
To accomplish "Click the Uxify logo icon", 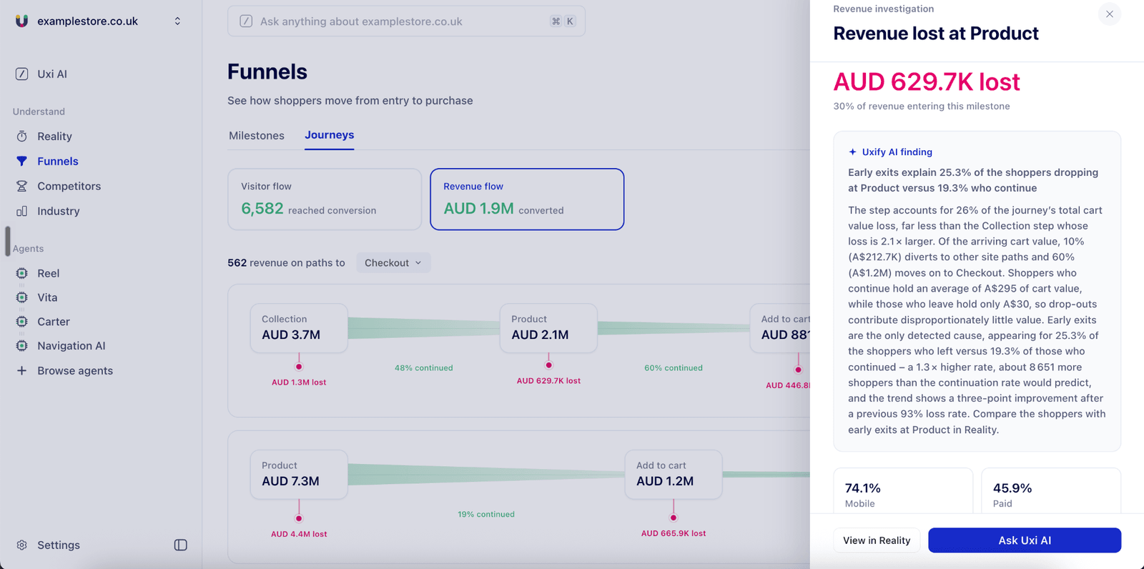I will pyautogui.click(x=22, y=21).
